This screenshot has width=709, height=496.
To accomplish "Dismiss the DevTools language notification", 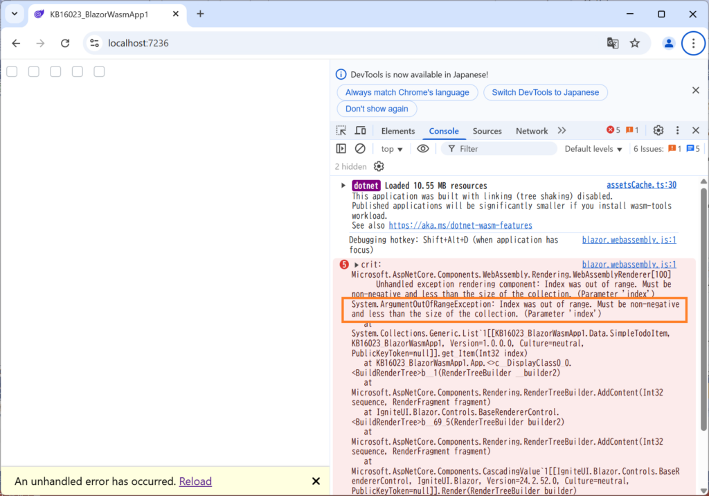I will [695, 91].
